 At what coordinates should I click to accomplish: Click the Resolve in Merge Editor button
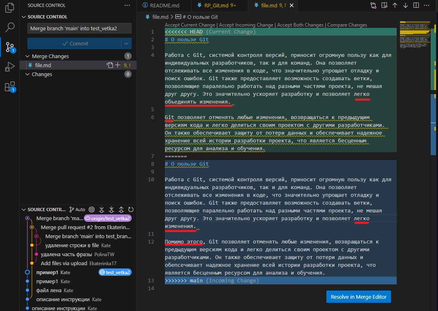click(358, 296)
